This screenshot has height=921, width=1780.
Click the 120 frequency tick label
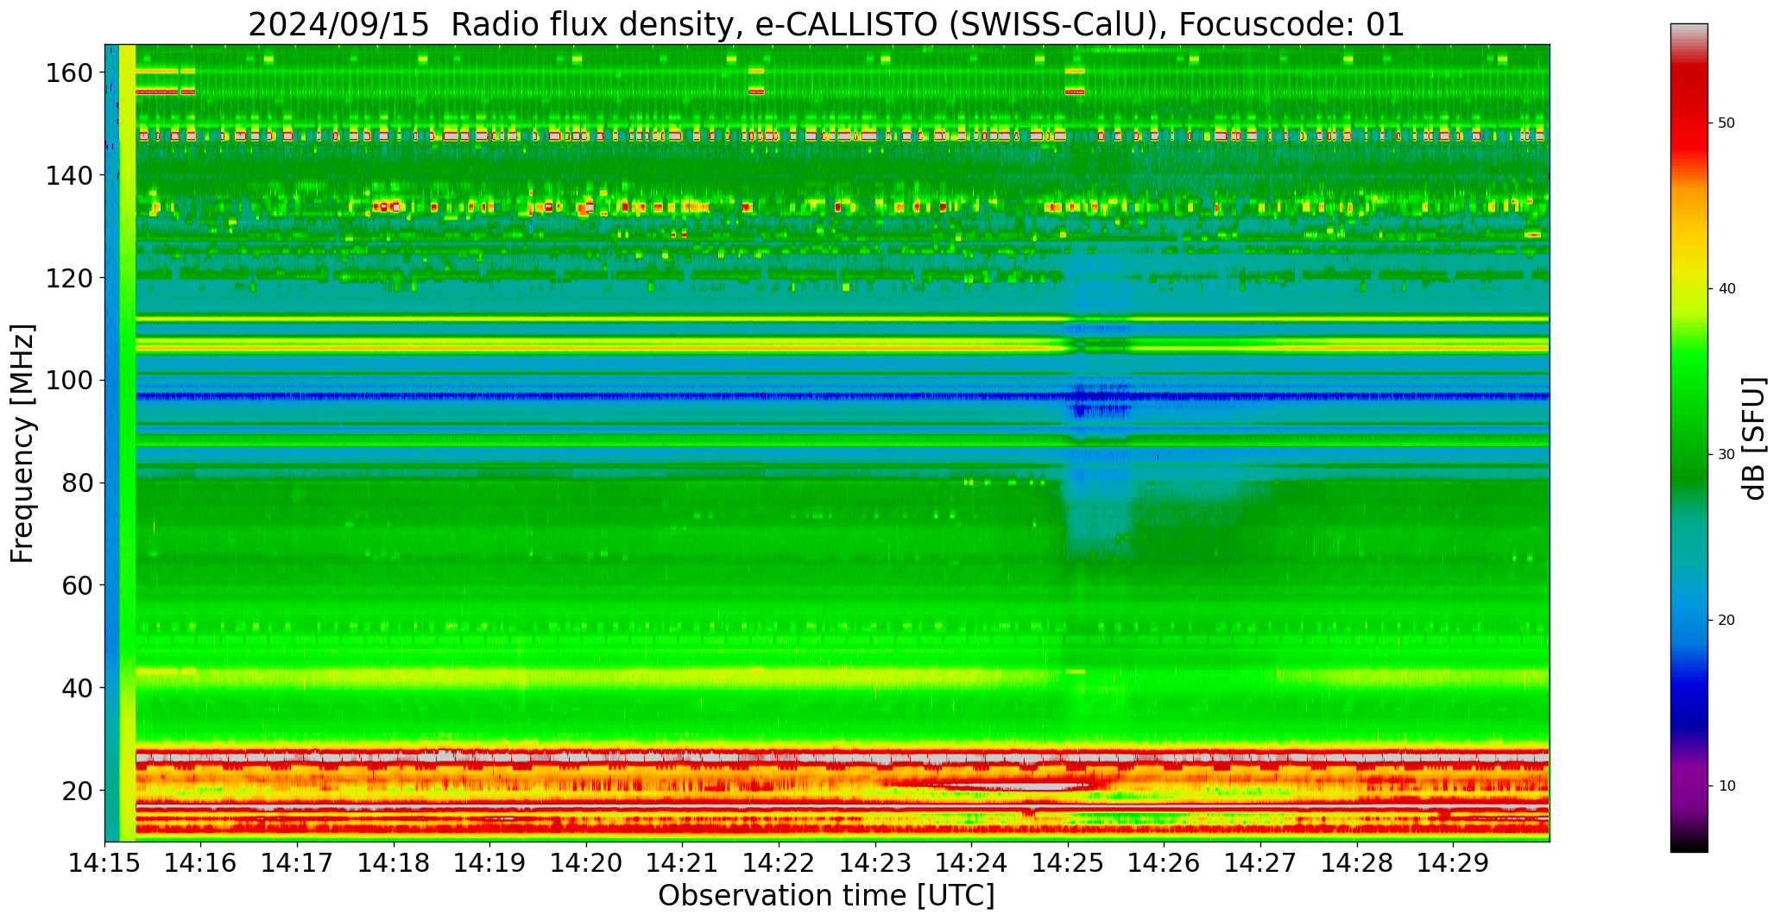pos(68,278)
